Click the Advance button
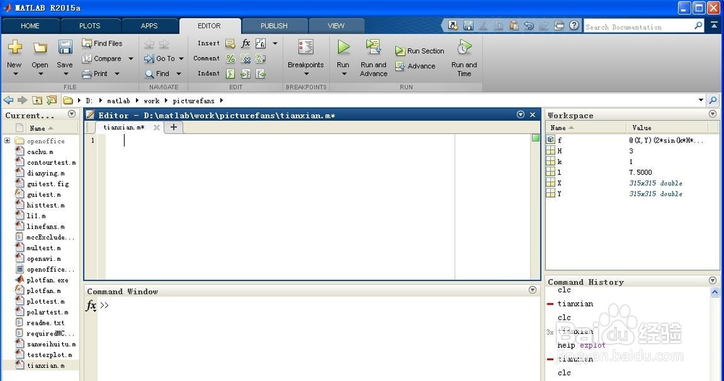The height and width of the screenshot is (381, 724). [x=416, y=67]
